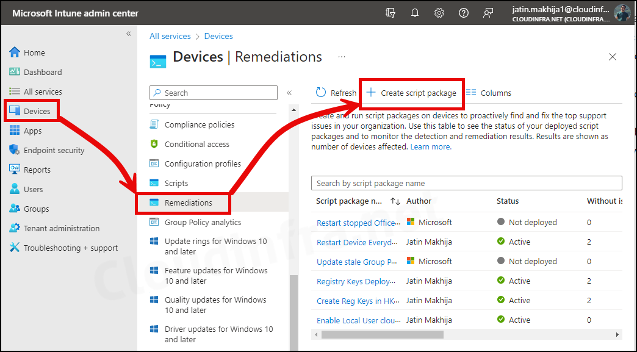This screenshot has height=352, width=637.
Task: Open the notifications bell
Action: click(415, 13)
